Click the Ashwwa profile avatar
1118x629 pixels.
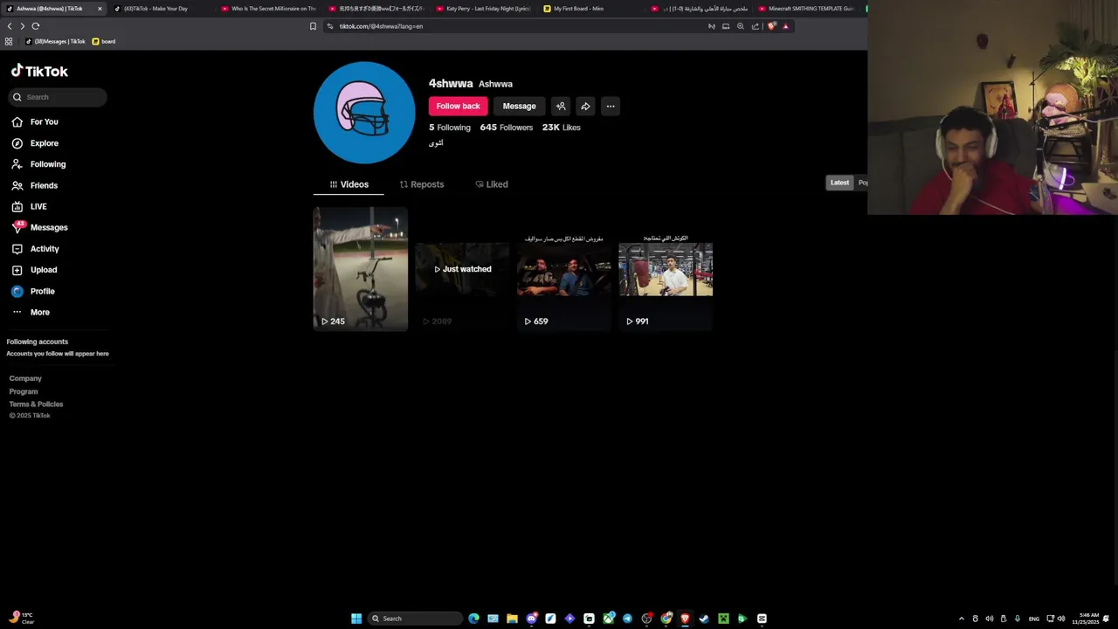click(x=364, y=113)
